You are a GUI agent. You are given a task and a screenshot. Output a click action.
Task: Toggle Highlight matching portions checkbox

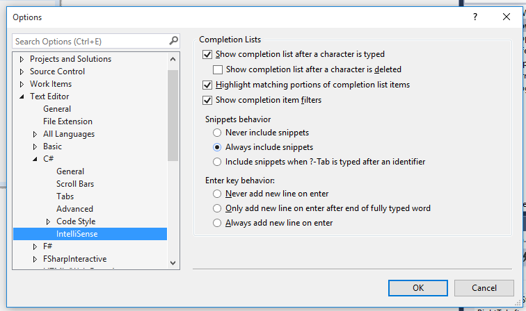click(x=207, y=85)
